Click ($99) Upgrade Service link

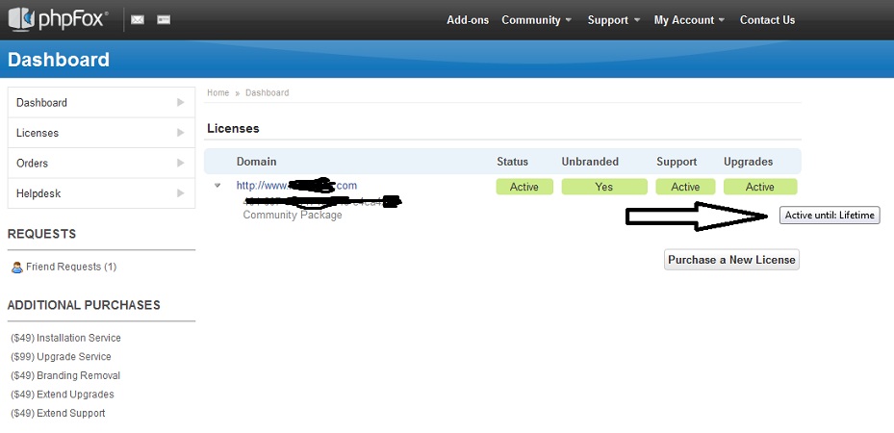(61, 357)
